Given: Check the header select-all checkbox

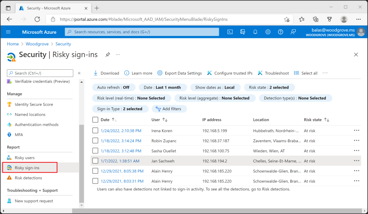Looking at the screenshot, I should (x=95, y=120).
